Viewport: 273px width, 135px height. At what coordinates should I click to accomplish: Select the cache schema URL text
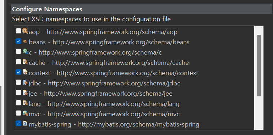pyautogui.click(x=120, y=63)
